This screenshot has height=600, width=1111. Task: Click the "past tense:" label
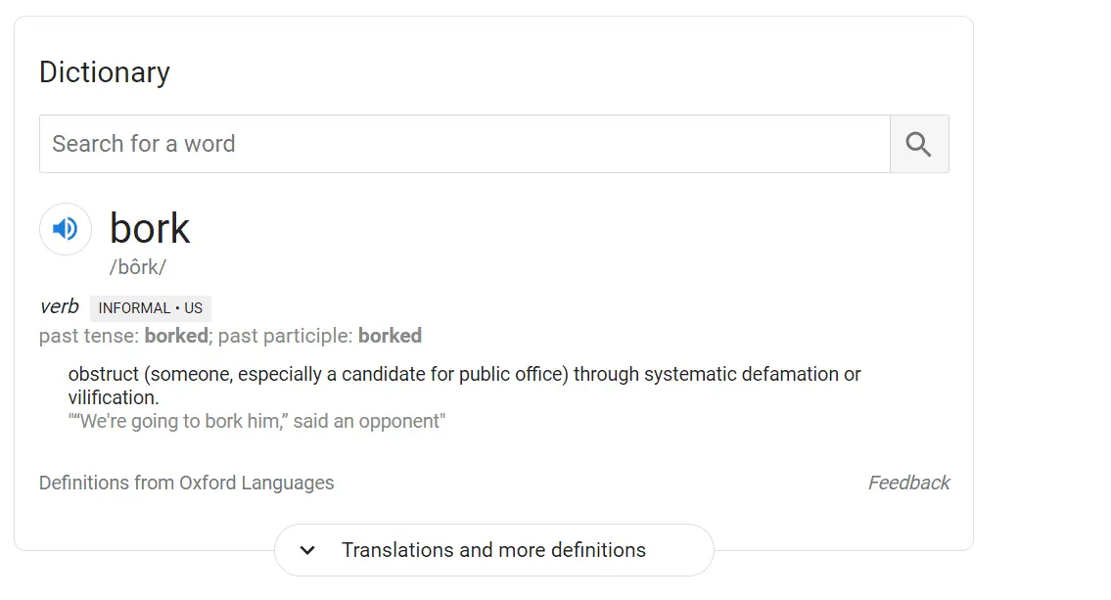[89, 336]
